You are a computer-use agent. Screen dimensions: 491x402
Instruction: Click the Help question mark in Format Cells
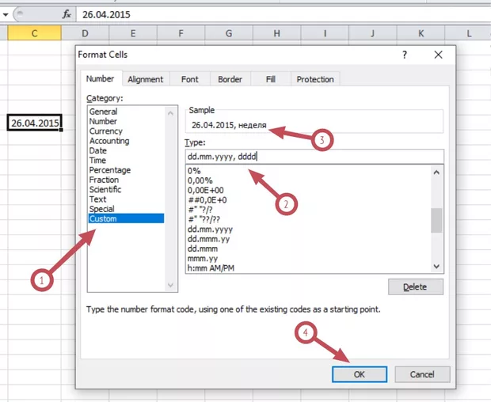click(404, 55)
